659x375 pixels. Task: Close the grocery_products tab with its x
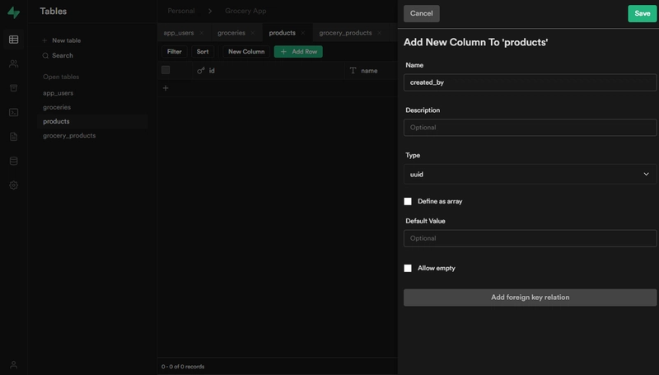pos(379,33)
